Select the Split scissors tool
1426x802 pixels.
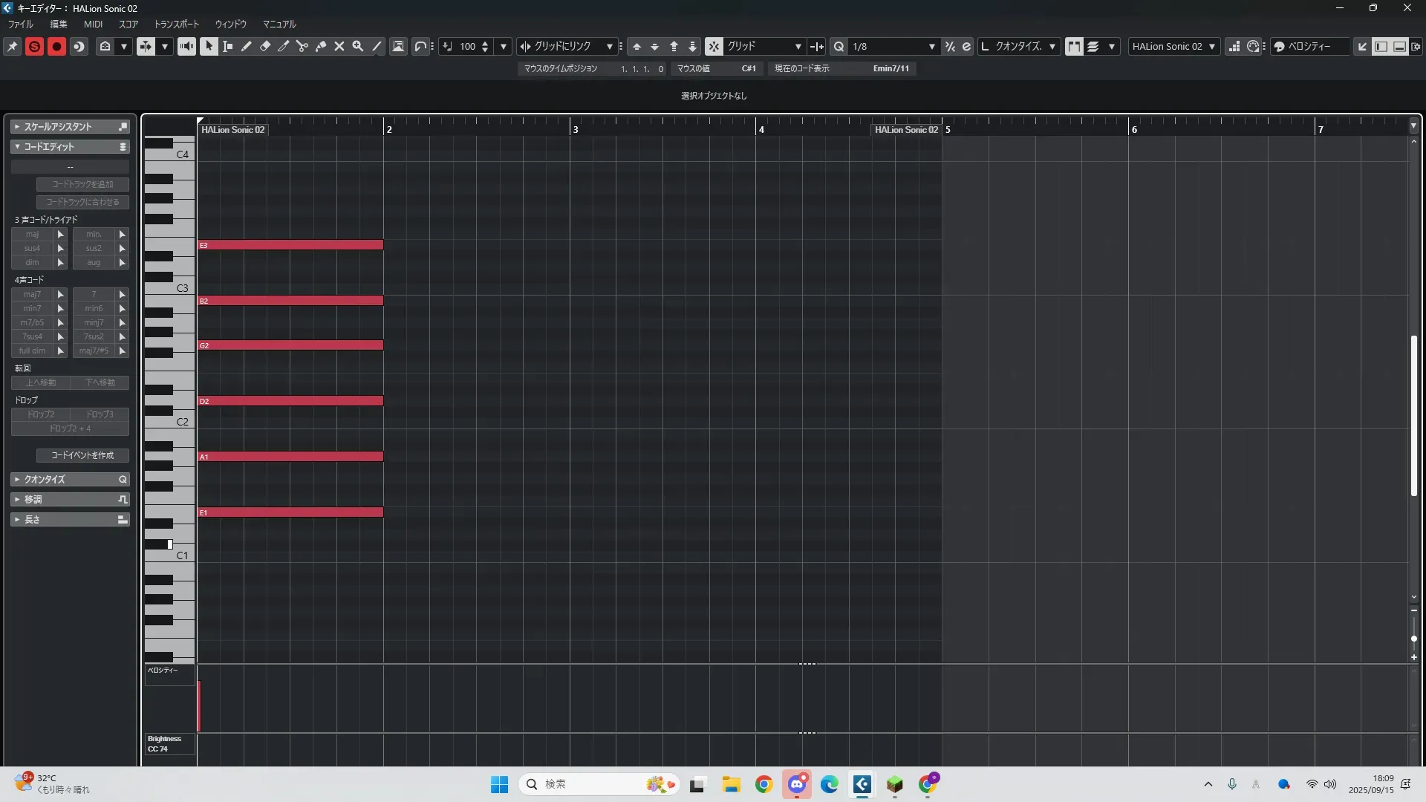point(302,46)
